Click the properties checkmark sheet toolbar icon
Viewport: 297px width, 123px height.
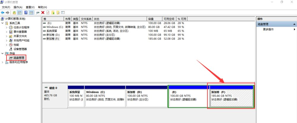coord(48,13)
